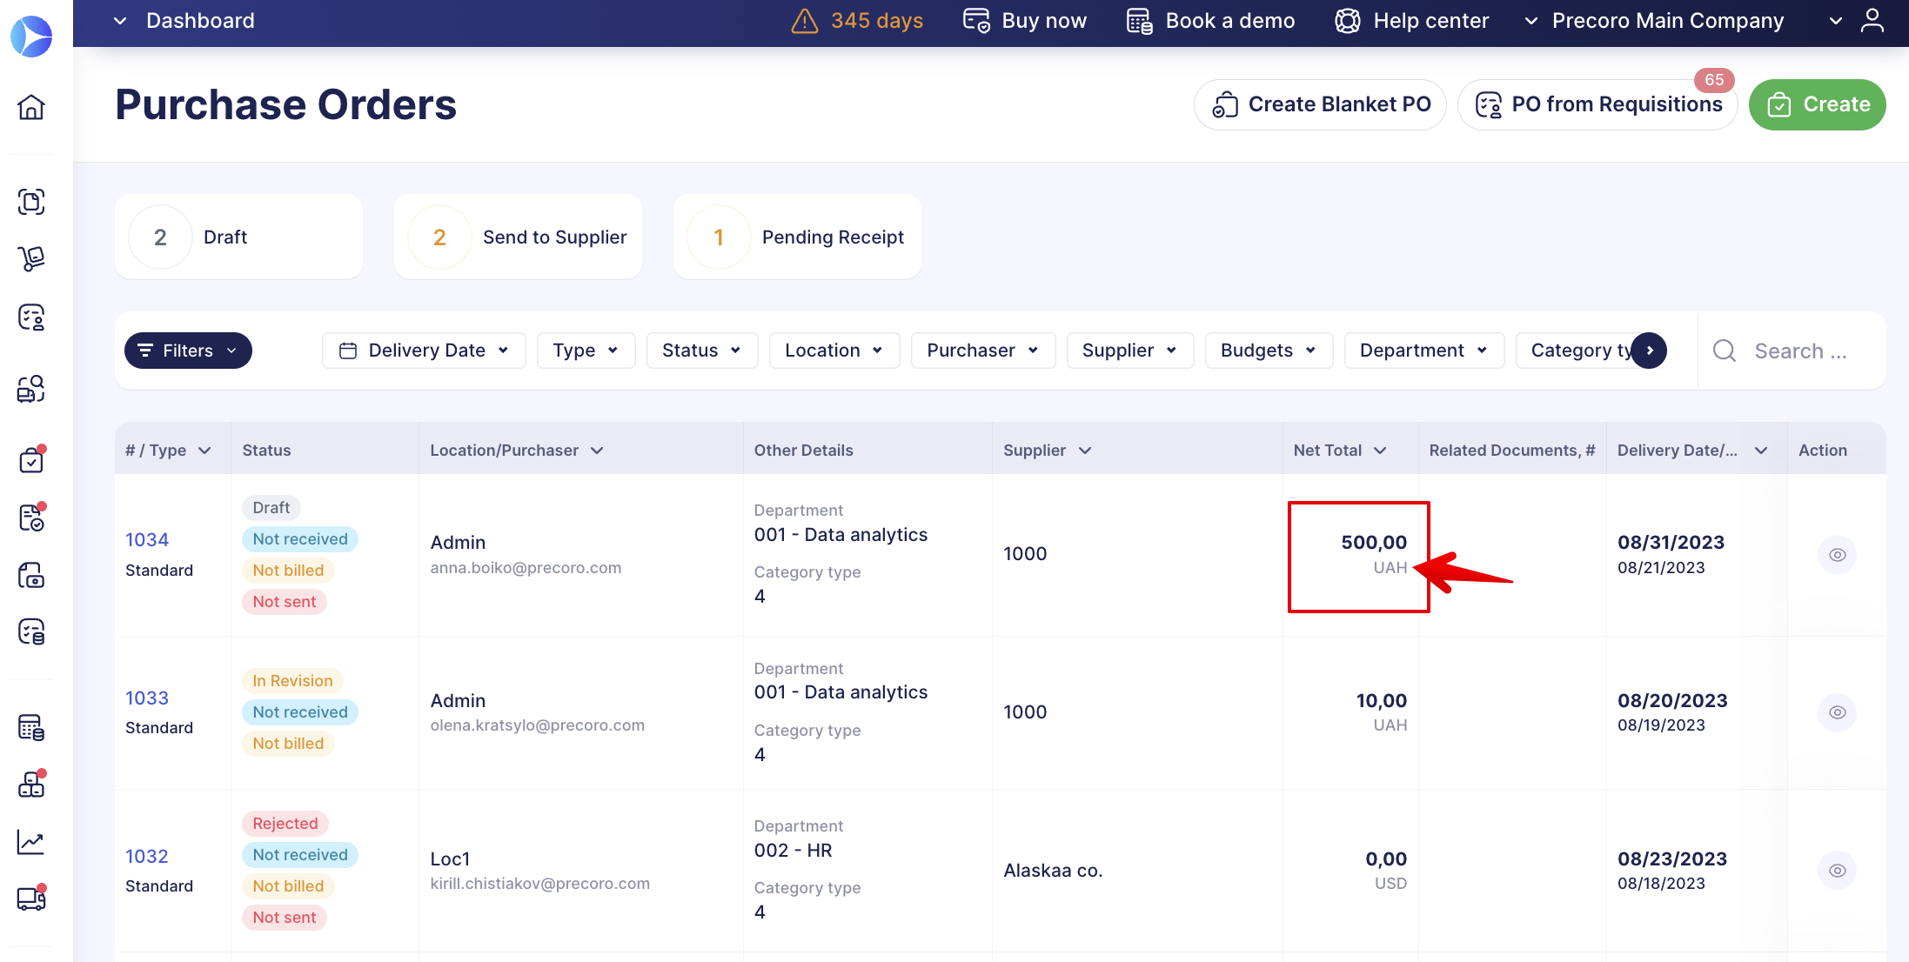Sort by Net Total column header
Viewport: 1909px width, 962px height.
[x=1340, y=451]
